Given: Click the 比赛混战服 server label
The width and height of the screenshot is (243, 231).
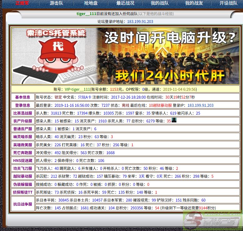Looking at the screenshot, I should coord(23,113).
